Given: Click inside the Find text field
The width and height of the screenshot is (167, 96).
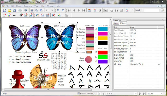Looking at the screenshot, I should (152, 10).
